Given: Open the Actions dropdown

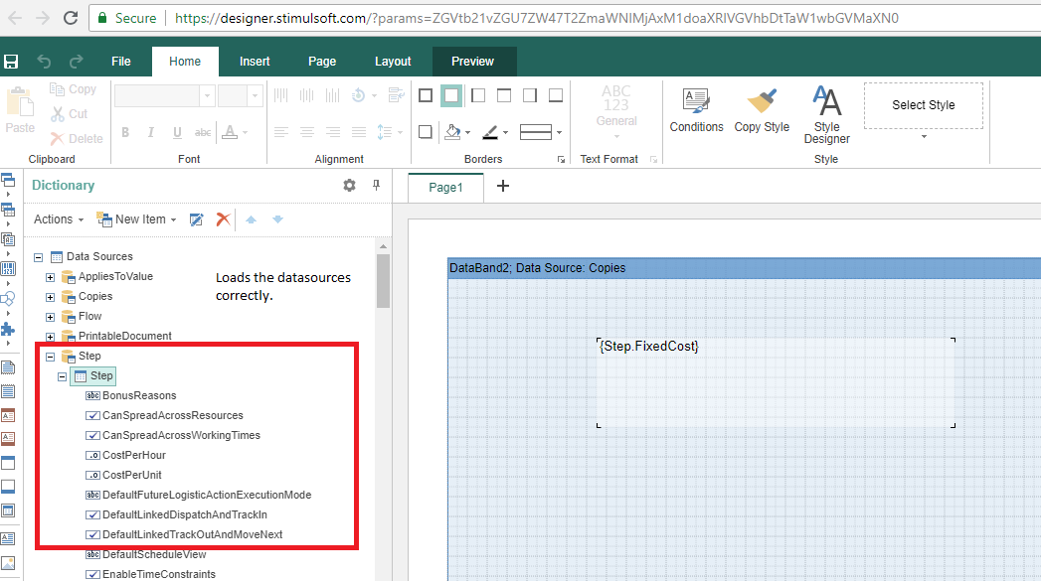Looking at the screenshot, I should (59, 219).
